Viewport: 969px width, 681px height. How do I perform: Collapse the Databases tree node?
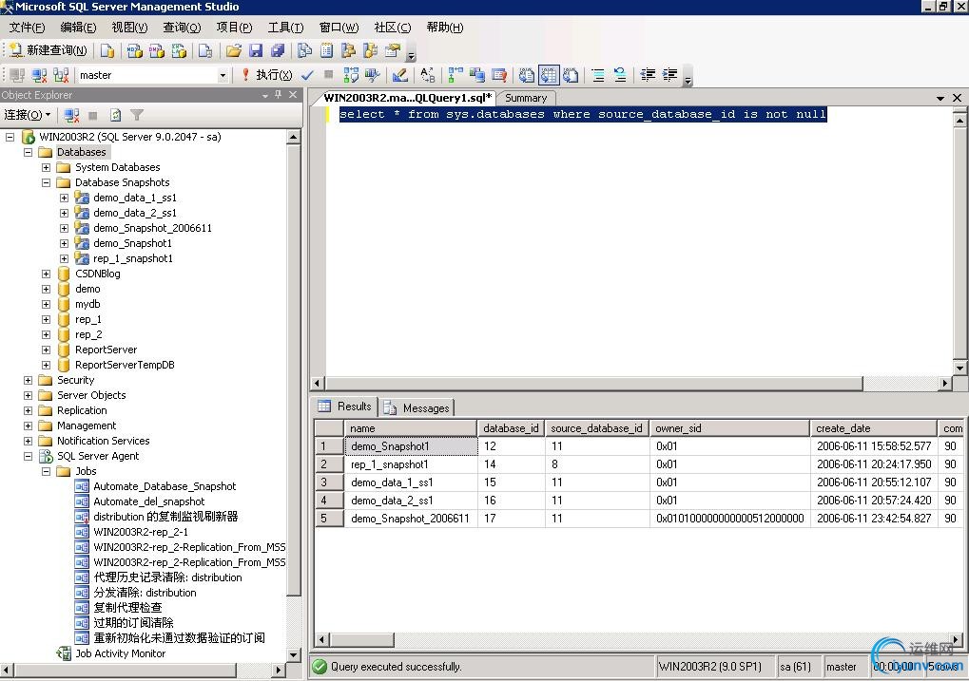click(28, 152)
